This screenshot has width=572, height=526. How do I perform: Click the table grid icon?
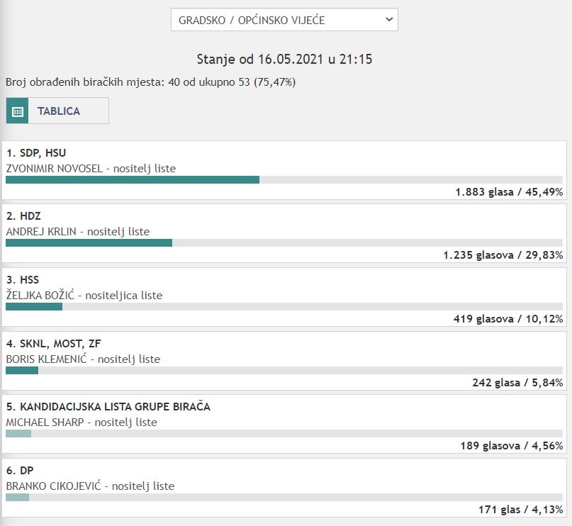coord(18,111)
